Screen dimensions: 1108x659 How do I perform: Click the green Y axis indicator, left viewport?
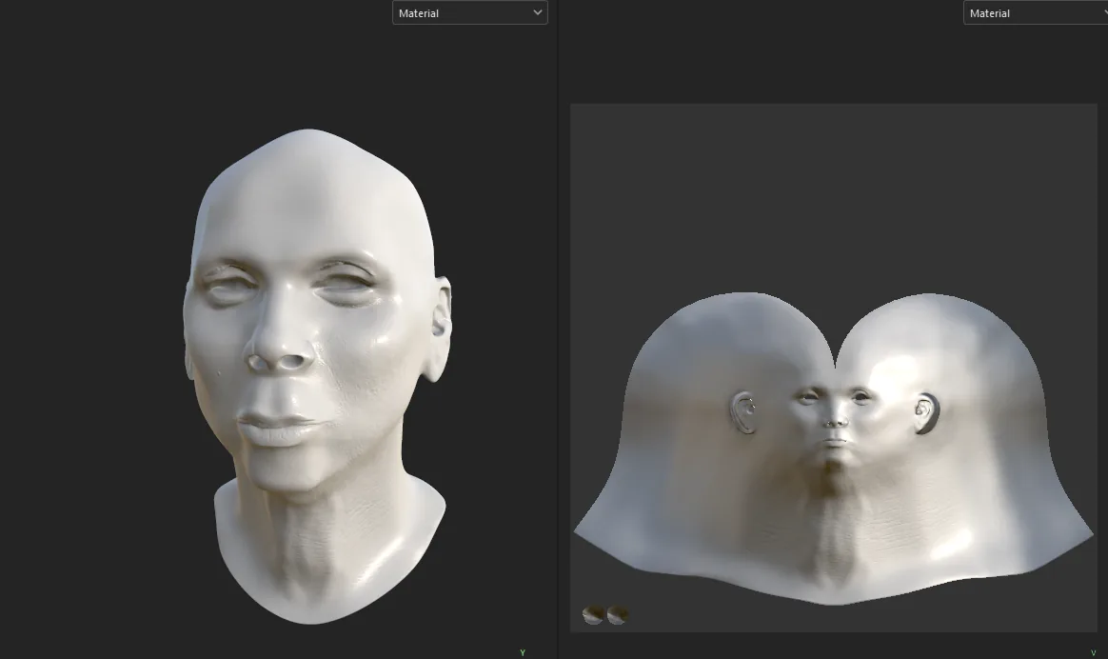[x=523, y=652]
